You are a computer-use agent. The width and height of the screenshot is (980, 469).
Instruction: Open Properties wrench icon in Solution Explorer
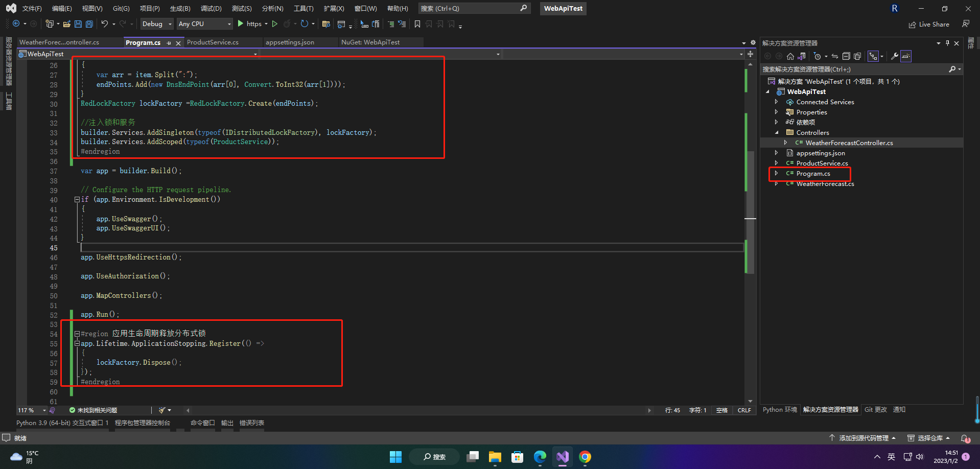pos(894,56)
